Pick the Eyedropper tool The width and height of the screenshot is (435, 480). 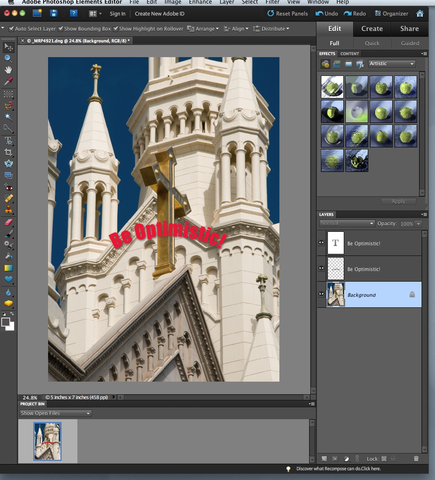point(8,81)
